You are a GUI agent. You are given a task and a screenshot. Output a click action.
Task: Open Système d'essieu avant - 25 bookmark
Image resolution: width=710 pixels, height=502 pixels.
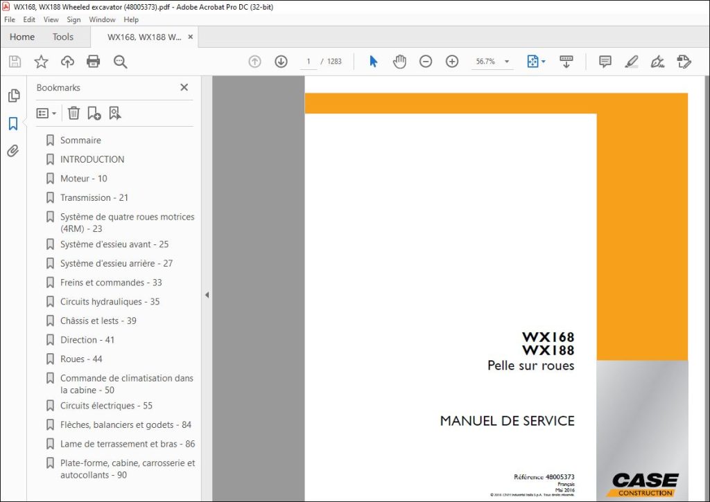(114, 244)
